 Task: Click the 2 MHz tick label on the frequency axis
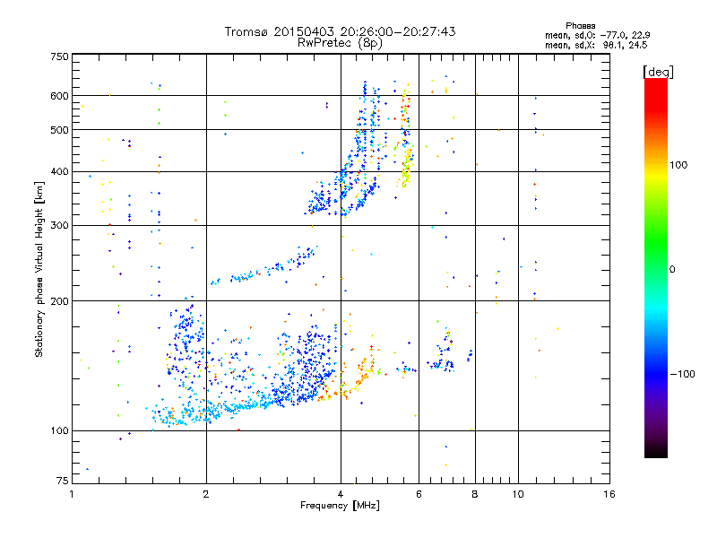coord(206,494)
